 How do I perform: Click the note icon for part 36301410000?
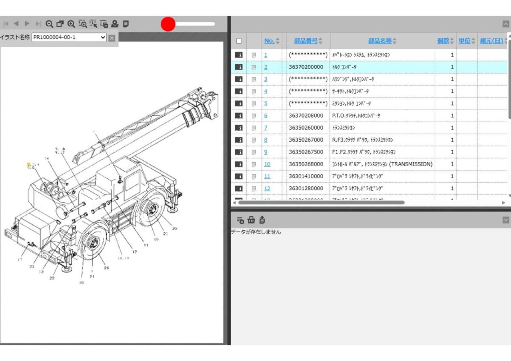(x=254, y=176)
